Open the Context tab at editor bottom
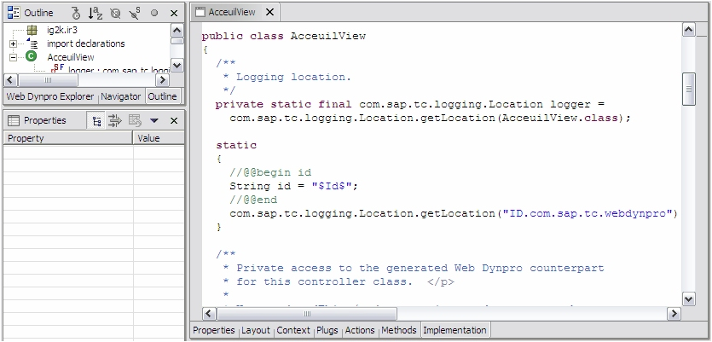This screenshot has height=342, width=712. coord(293,330)
